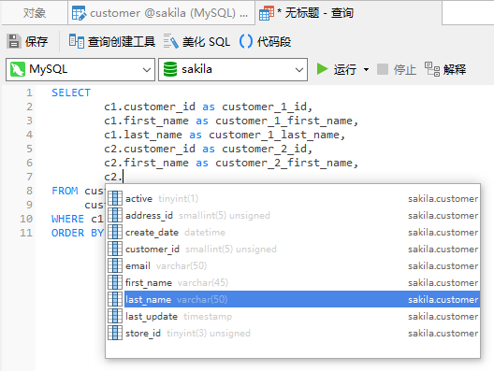Click line 1 SELECT in the editor
The width and height of the screenshot is (494, 371).
71,93
